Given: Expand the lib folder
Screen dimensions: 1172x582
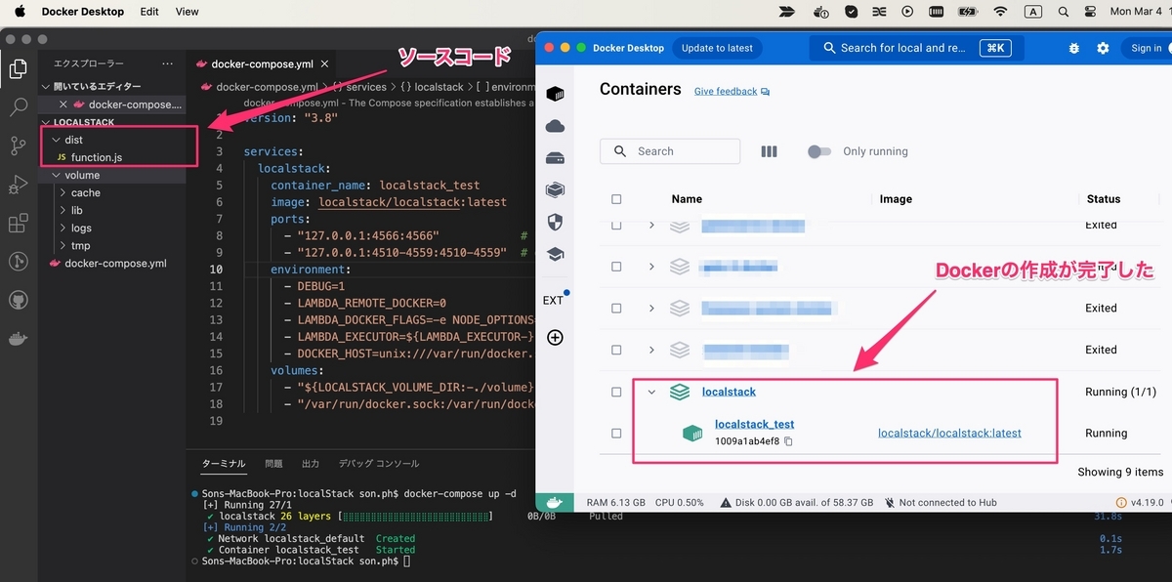Looking at the screenshot, I should click(63, 210).
